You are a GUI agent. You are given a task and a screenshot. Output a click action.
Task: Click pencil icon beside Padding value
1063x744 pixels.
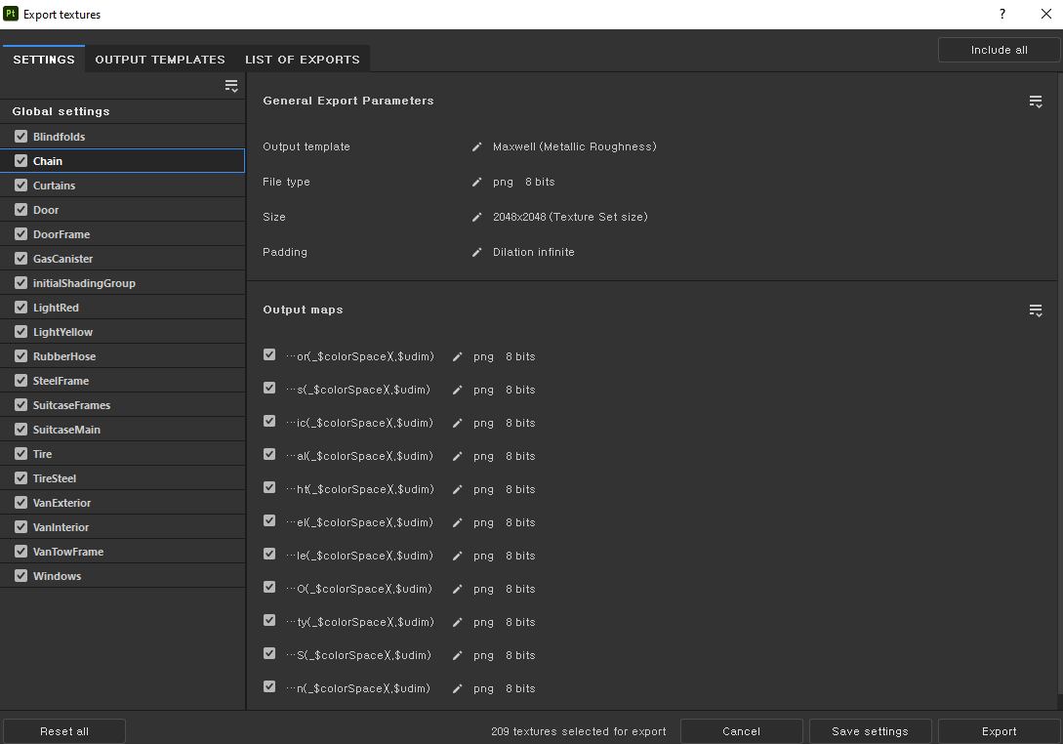click(477, 252)
